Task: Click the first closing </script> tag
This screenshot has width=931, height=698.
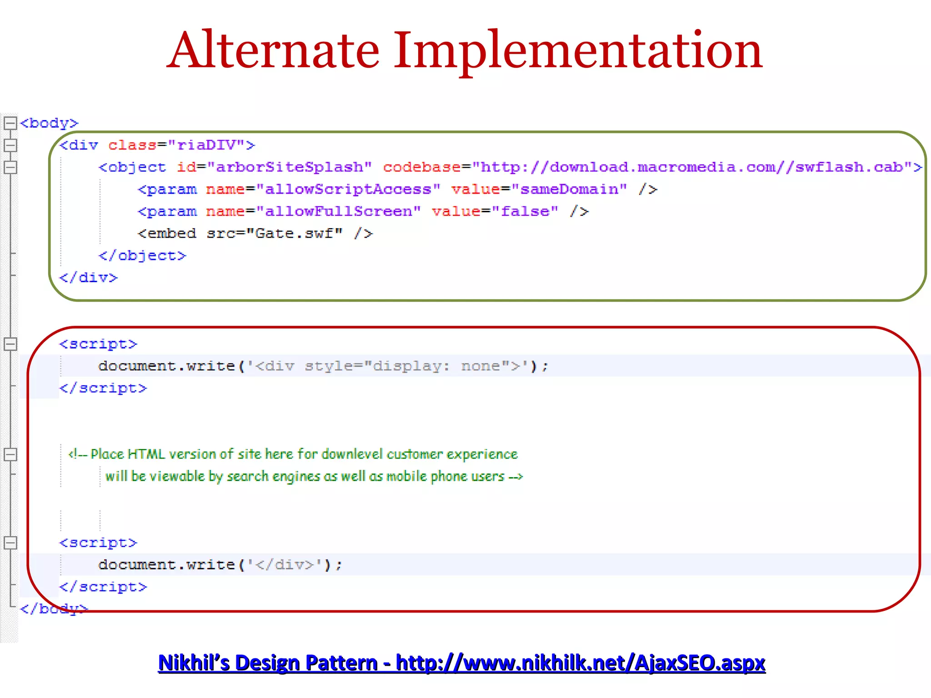Action: pos(103,388)
